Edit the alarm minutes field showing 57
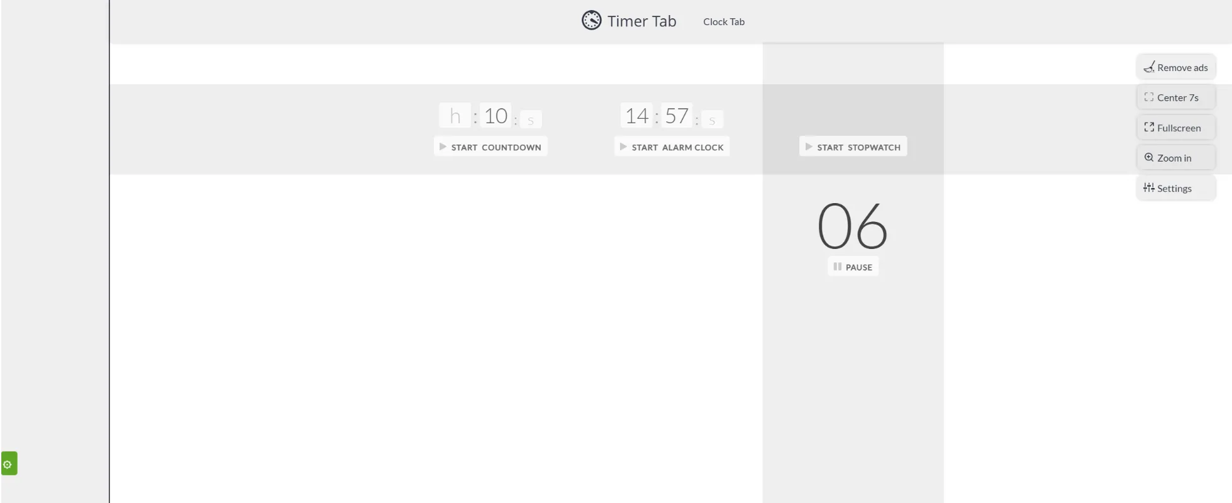Screen dimensions: 1232x503 pos(677,116)
